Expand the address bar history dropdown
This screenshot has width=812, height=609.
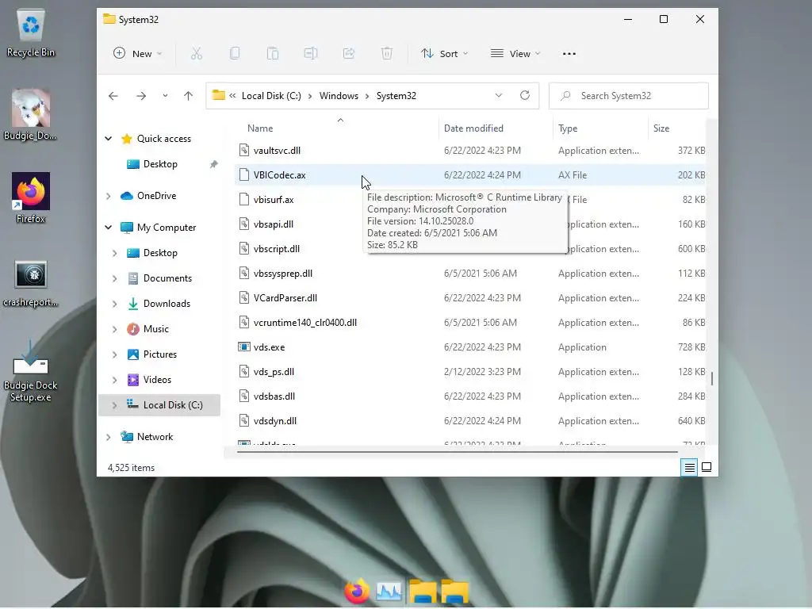(499, 95)
